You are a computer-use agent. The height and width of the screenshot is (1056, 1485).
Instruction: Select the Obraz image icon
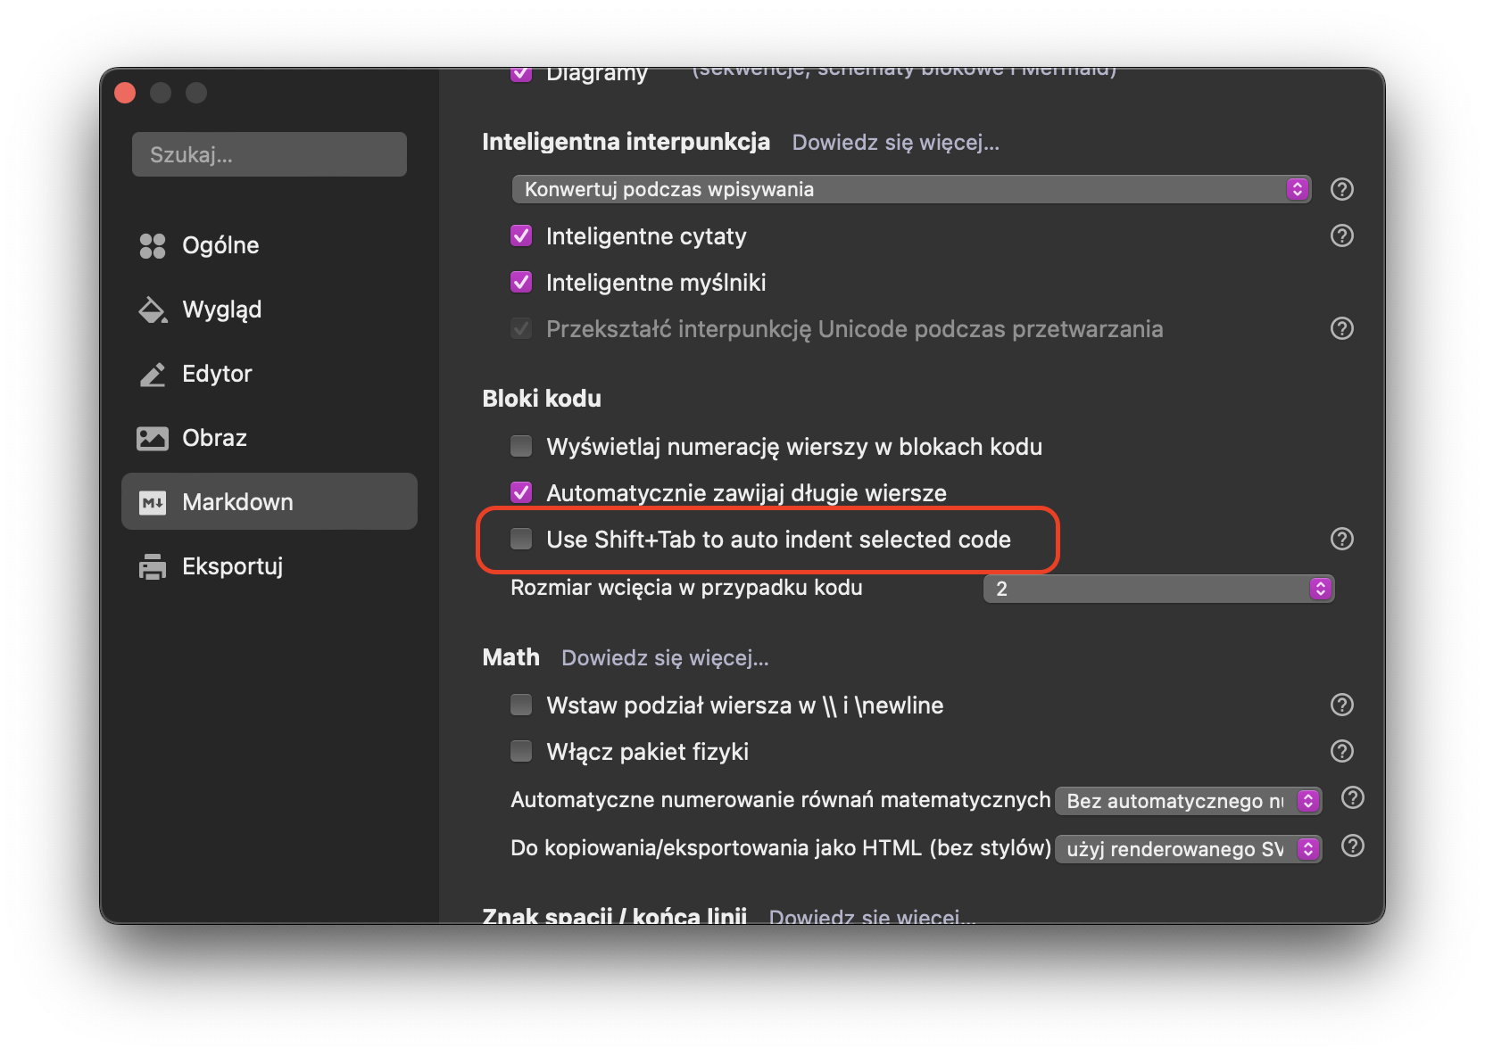tap(153, 438)
